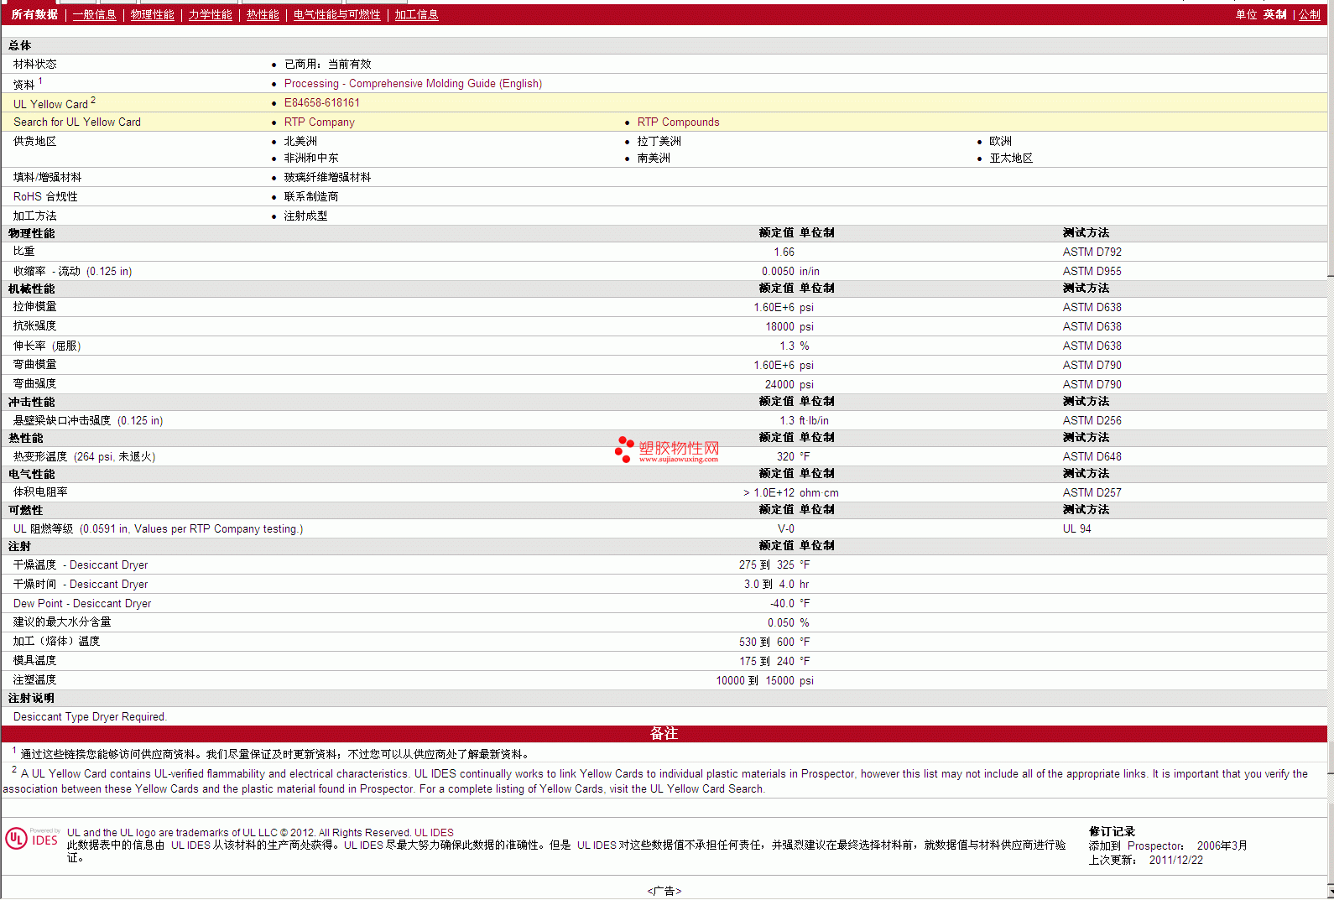Click 玻璃纤维增强材料 filler entry
1334x900 pixels.
327,177
